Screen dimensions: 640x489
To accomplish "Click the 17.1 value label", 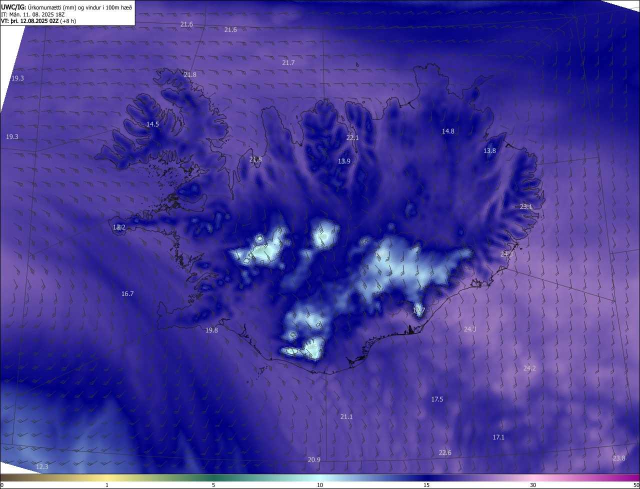I will coord(498,437).
